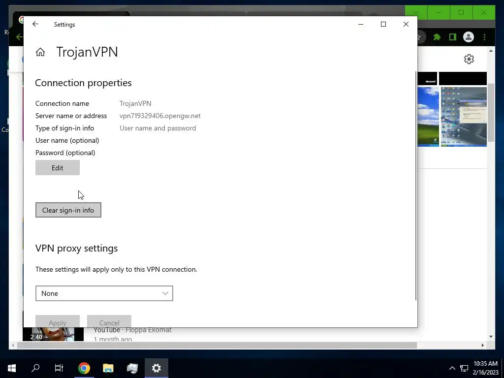This screenshot has height=378, width=504.
Task: Open Chrome profile avatar
Action: point(469,37)
